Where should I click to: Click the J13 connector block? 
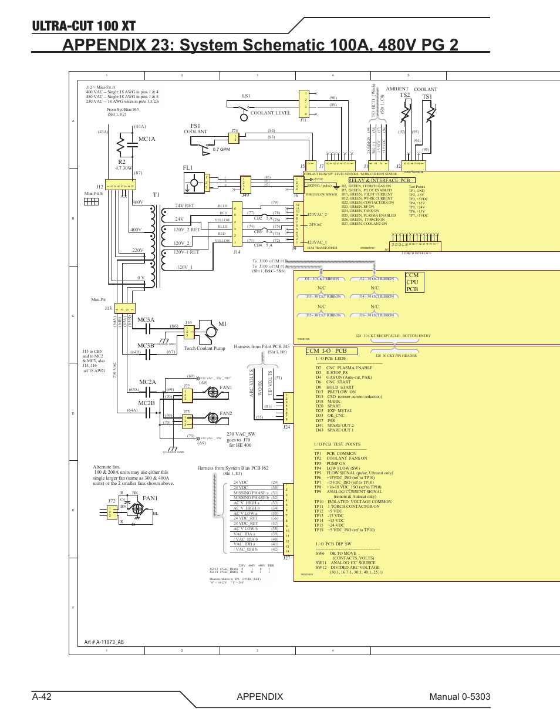[124, 308]
